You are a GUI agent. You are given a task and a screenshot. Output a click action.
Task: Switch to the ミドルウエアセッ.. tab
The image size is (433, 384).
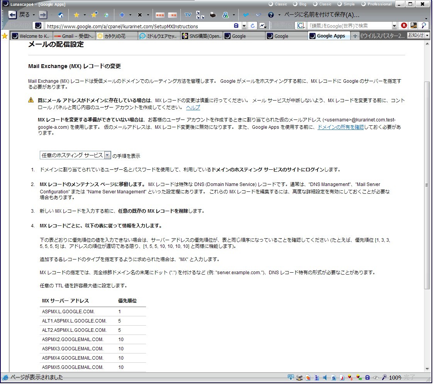pyautogui.click(x=159, y=36)
